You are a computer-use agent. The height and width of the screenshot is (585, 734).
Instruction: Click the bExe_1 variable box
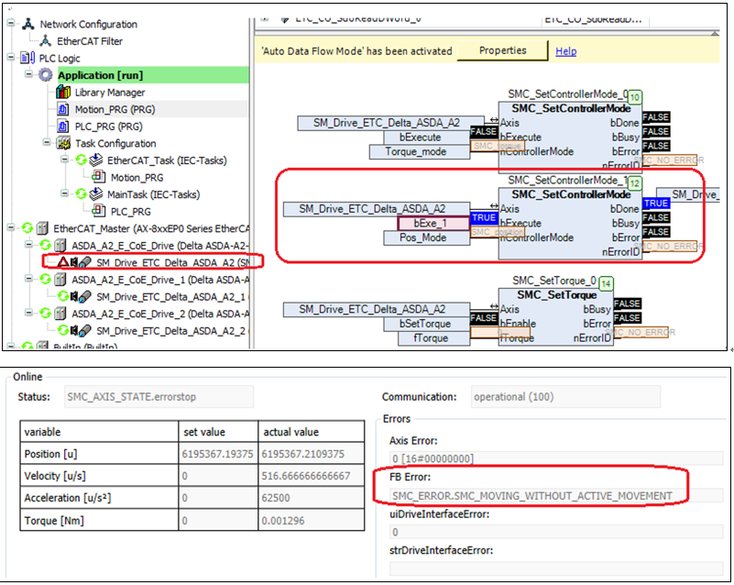tap(433, 223)
